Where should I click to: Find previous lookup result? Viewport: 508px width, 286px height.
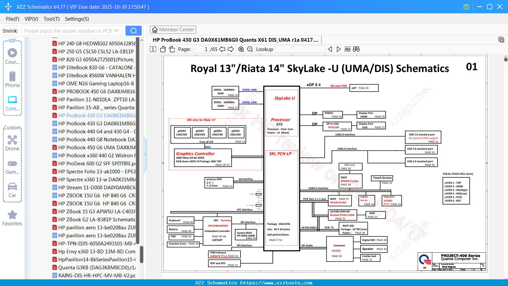pos(330,49)
